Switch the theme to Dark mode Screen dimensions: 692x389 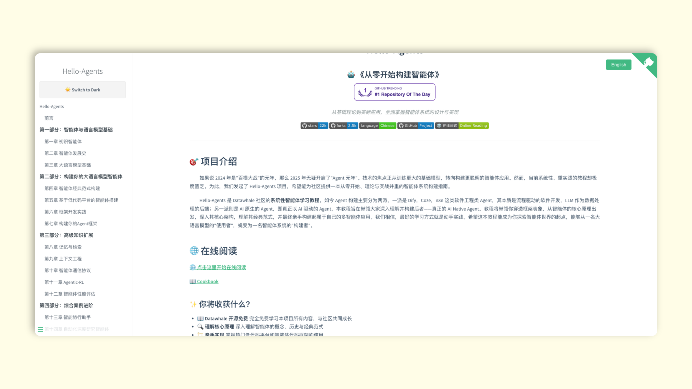(x=82, y=89)
